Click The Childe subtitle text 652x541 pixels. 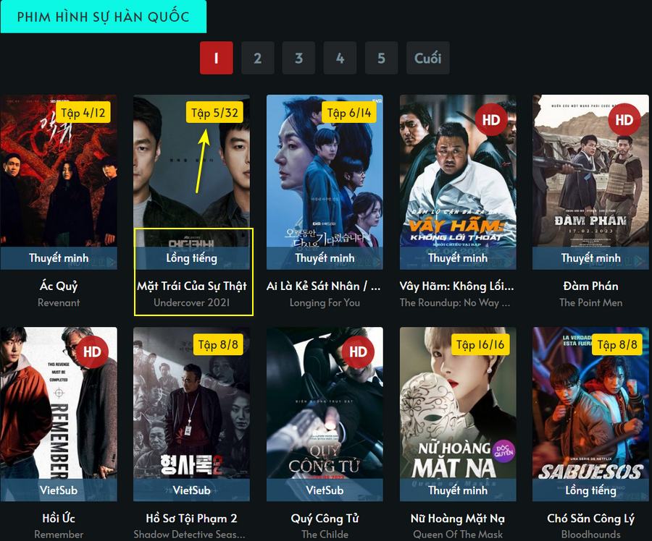[x=325, y=534]
